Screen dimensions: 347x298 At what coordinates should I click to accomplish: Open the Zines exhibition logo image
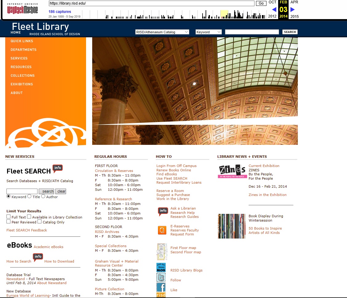click(232, 171)
